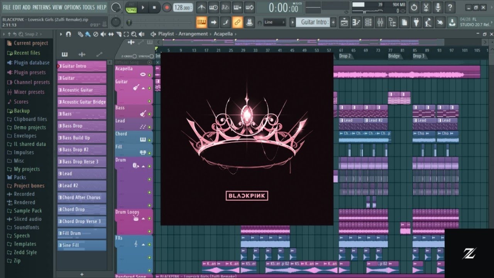Stop playback with the stop button
The height and width of the screenshot is (278, 494).
coord(154,7)
